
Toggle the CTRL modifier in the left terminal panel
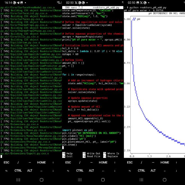tap(18, 170)
